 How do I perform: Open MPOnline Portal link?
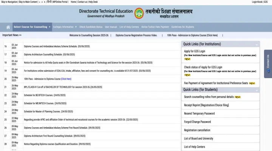[x=60, y=2]
